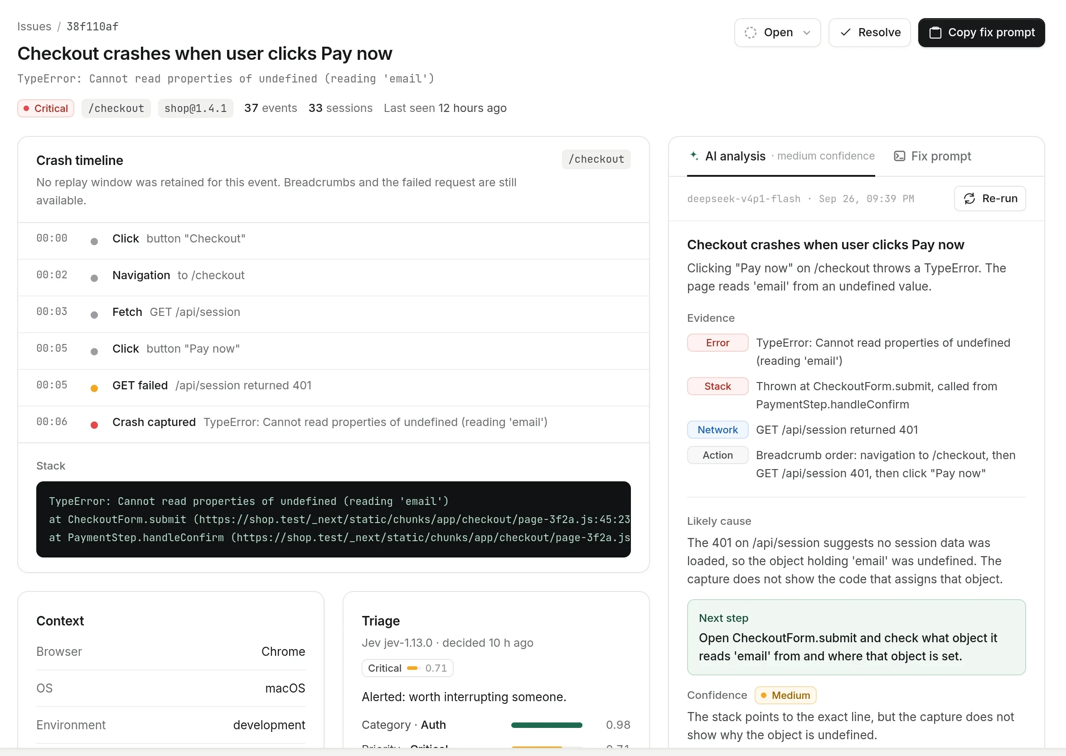The image size is (1066, 756).
Task: Go to Issues breadcrumb link
Action: (34, 27)
